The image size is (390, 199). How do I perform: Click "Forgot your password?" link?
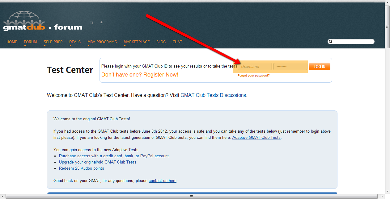pyautogui.click(x=253, y=75)
